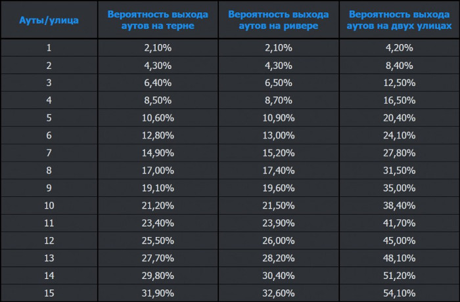Click the 17,00% turn cell
460x302 pixels.
coord(157,169)
